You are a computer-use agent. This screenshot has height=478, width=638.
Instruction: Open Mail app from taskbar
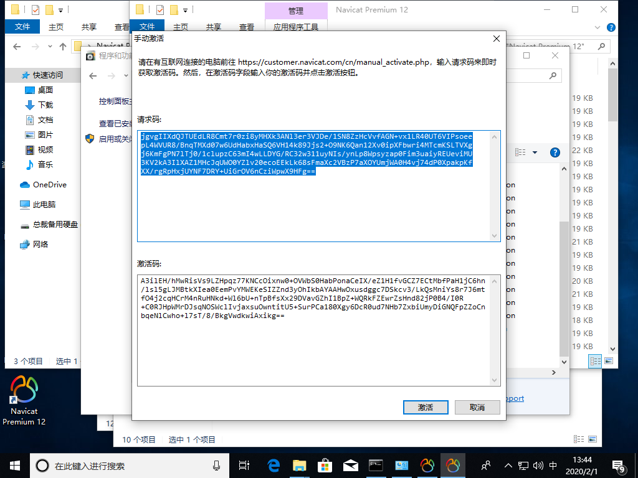[x=350, y=466]
